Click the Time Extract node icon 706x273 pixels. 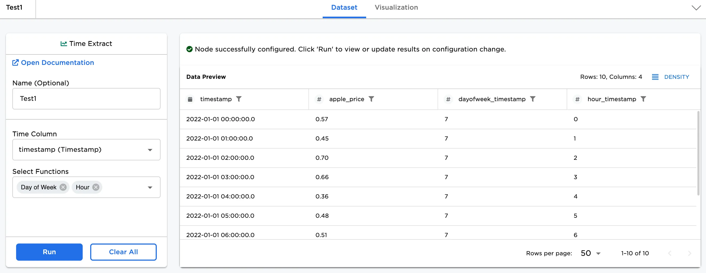[x=64, y=43]
